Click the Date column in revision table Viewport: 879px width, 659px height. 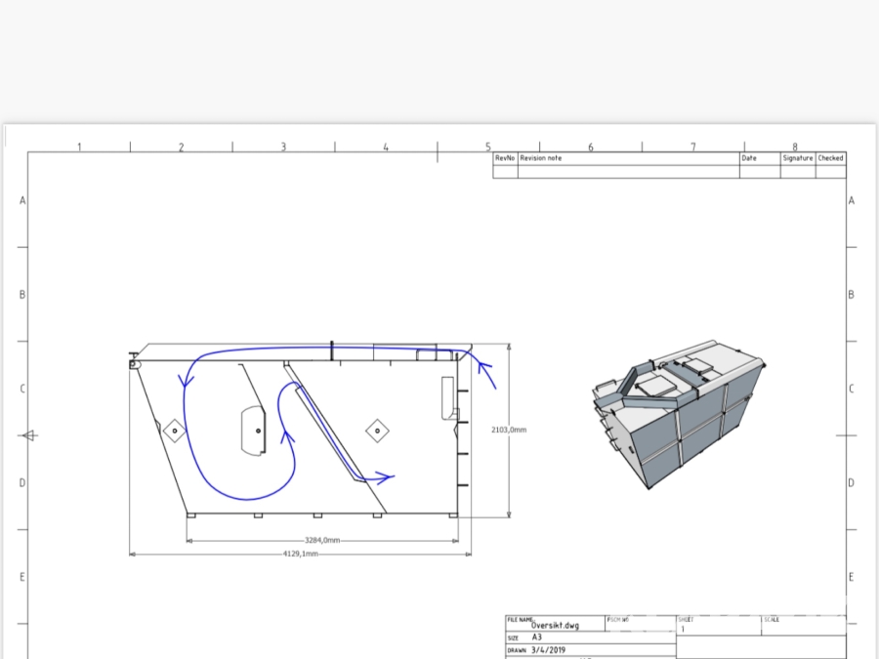tap(749, 158)
